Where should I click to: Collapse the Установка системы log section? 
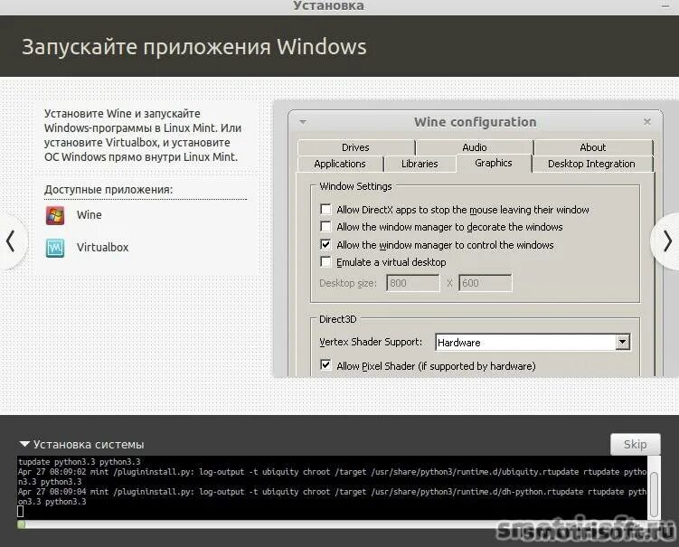[24, 444]
